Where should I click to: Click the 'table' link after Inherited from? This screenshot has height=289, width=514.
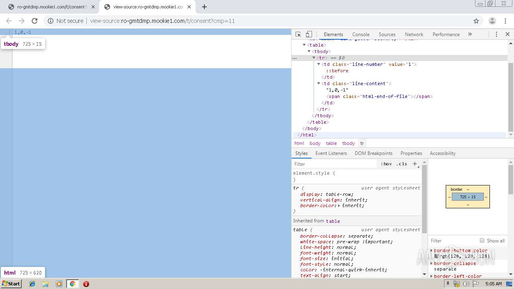coord(333,221)
